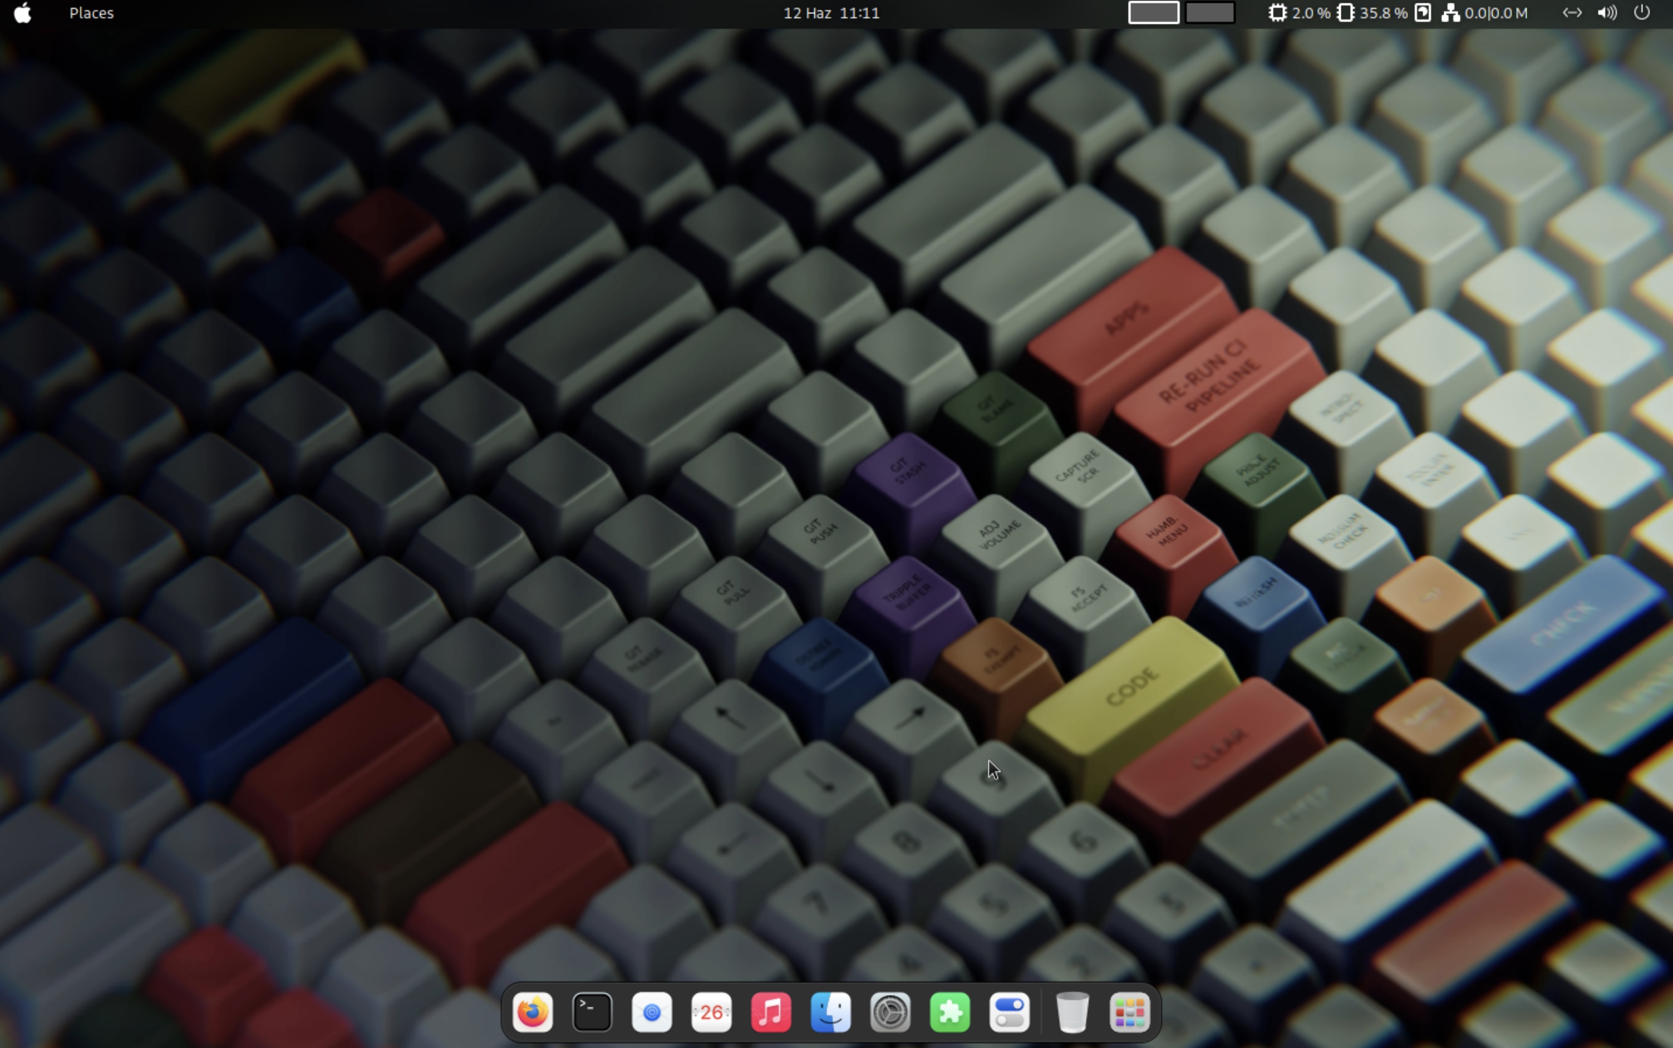Click the Apple logo activities button
The height and width of the screenshot is (1048, 1673).
pyautogui.click(x=22, y=12)
